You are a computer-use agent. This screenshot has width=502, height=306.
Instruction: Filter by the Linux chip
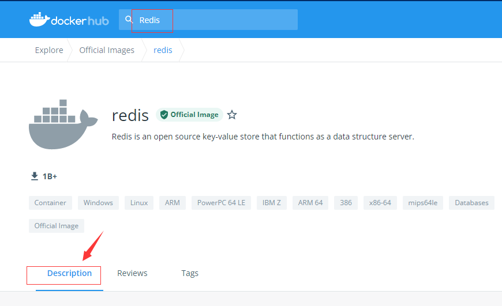139,203
